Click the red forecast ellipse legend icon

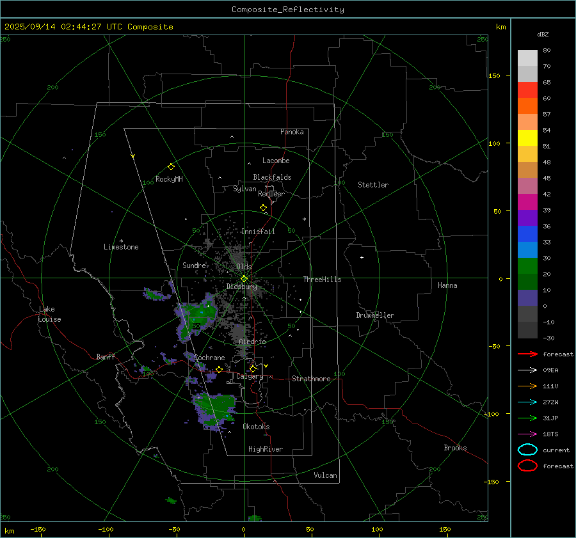527,466
